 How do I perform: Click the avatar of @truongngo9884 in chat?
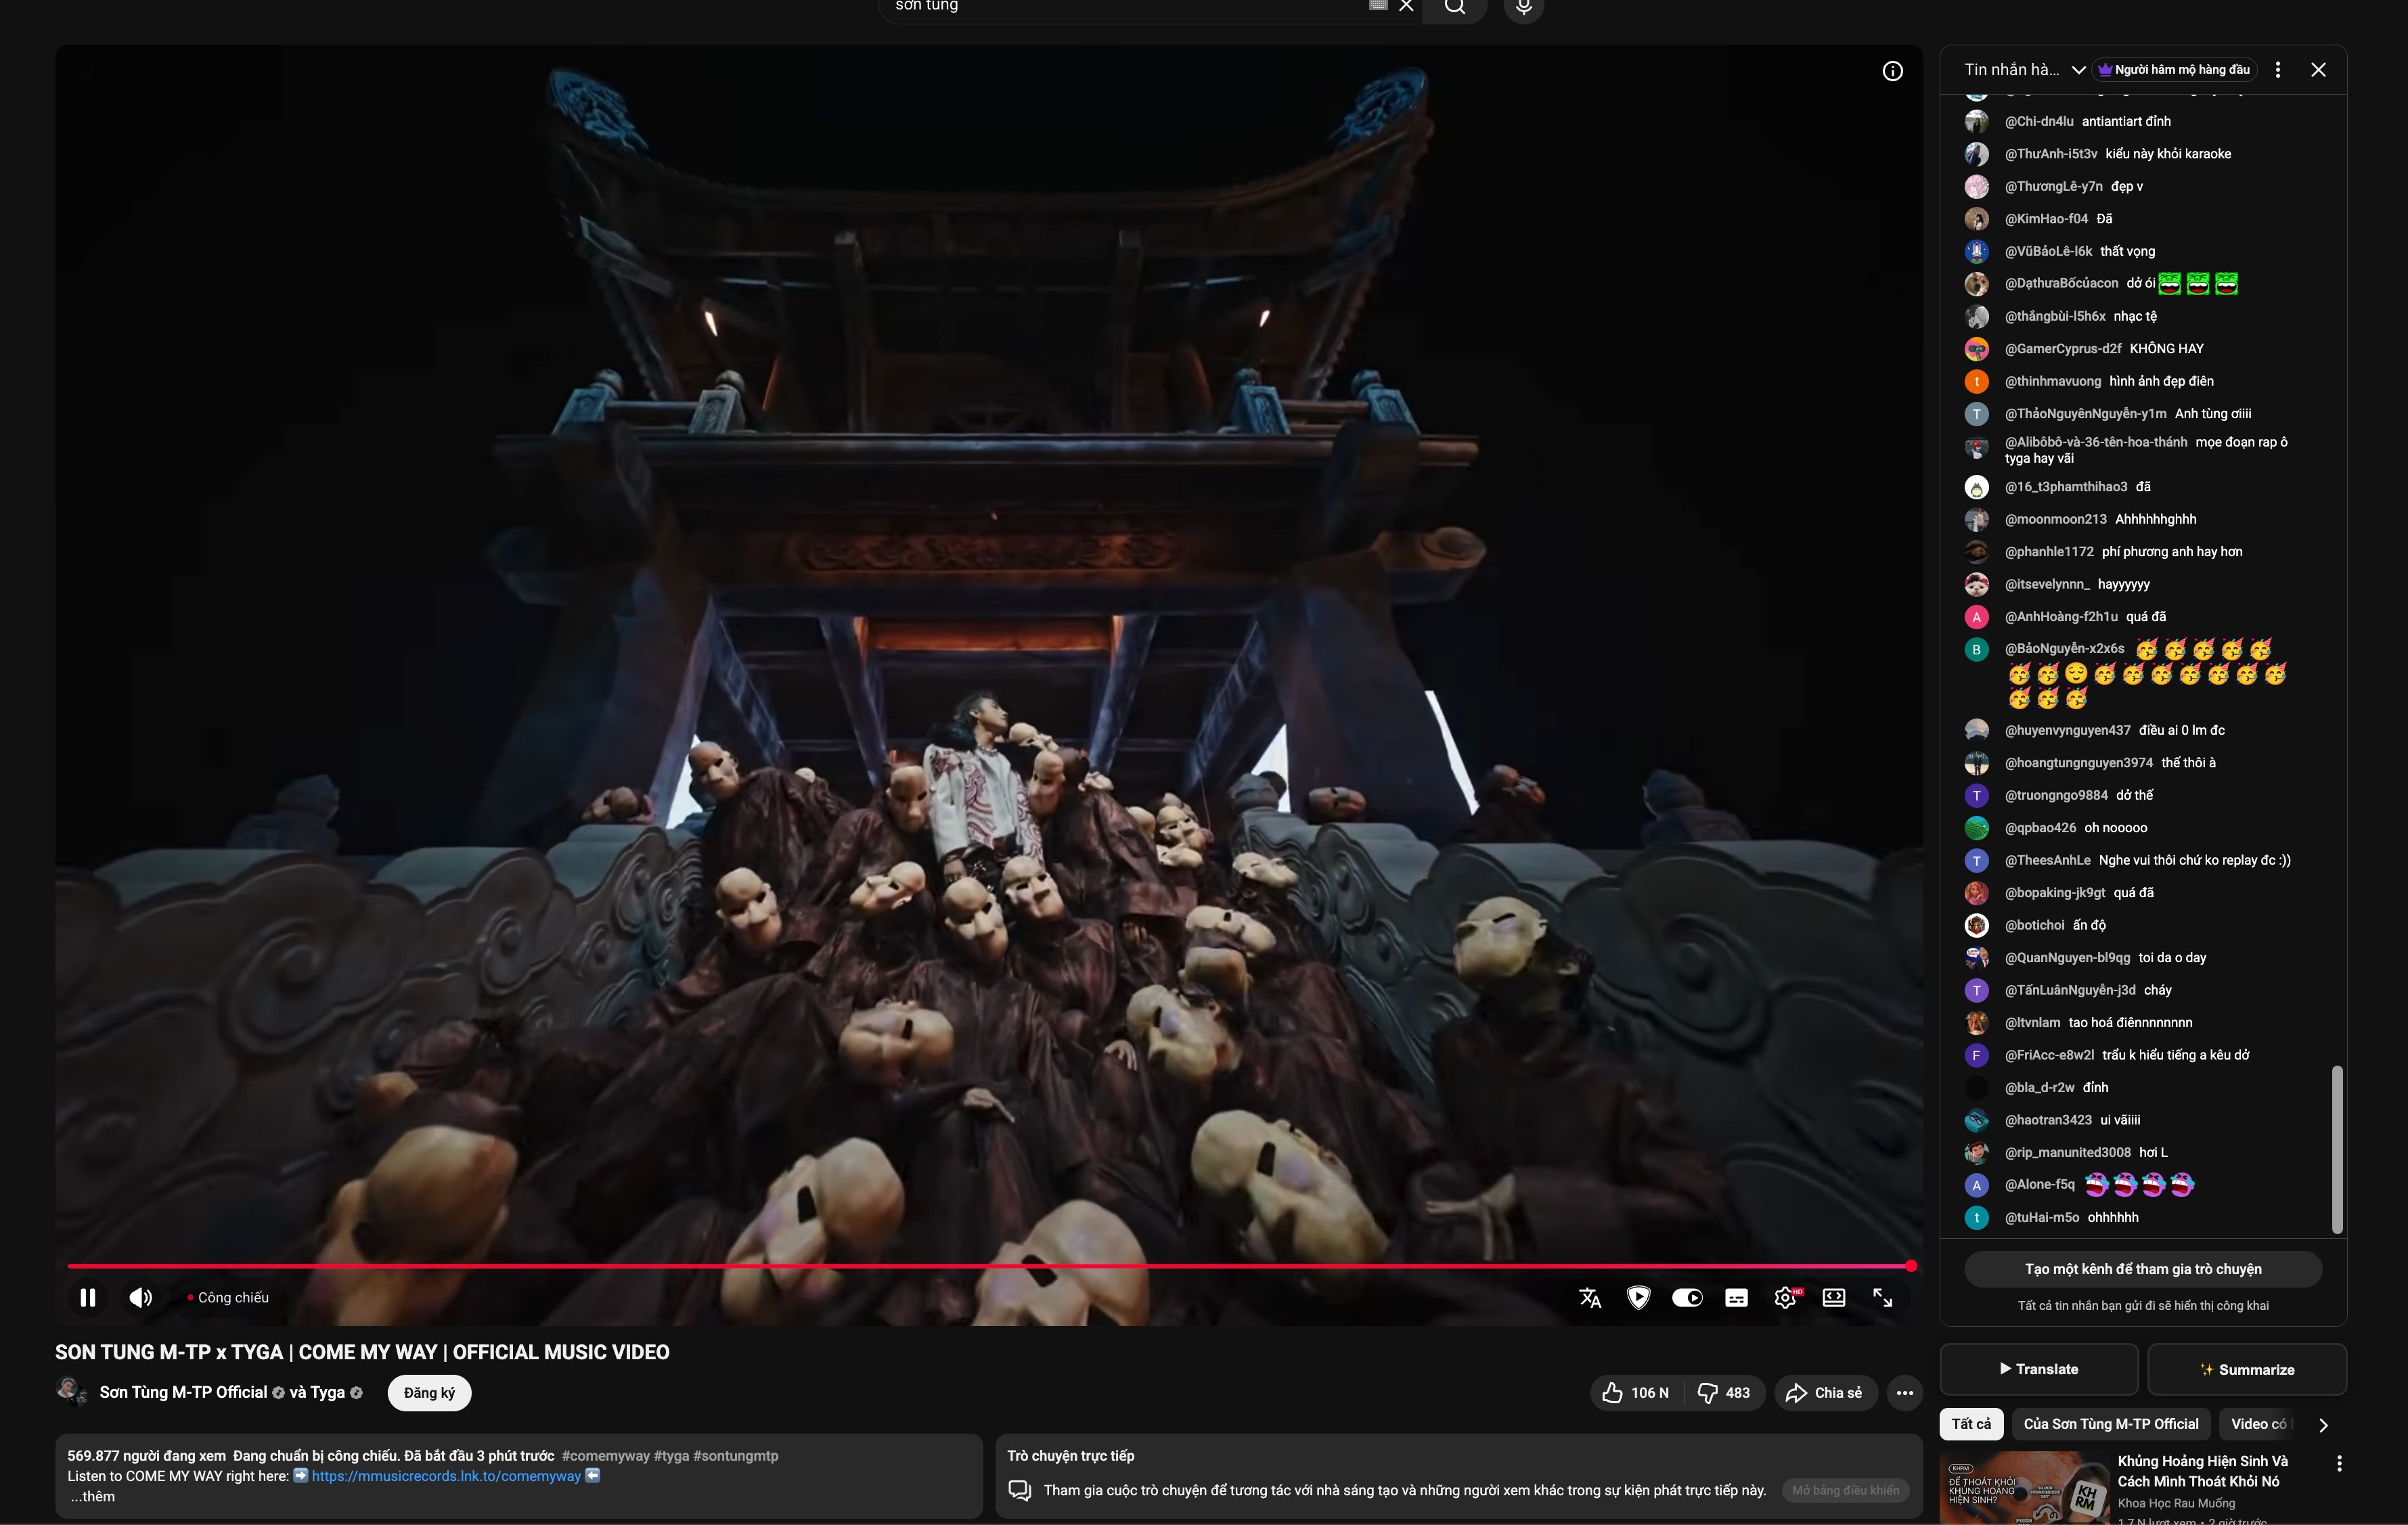coord(1976,795)
